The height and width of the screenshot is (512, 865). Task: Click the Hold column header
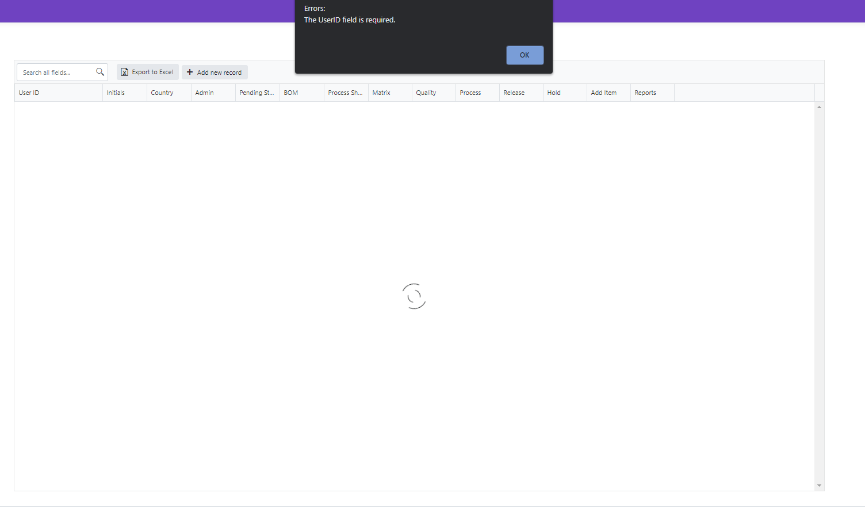(x=565, y=93)
